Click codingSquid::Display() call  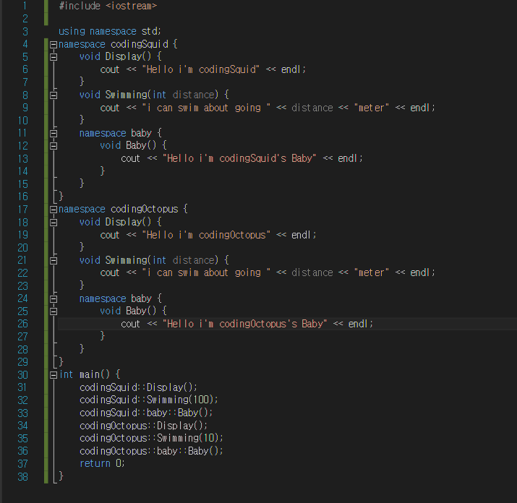click(139, 387)
